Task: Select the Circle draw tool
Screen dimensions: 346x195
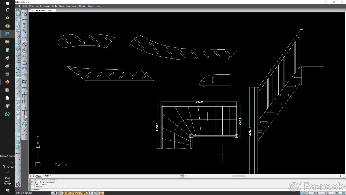Action: click(18, 110)
